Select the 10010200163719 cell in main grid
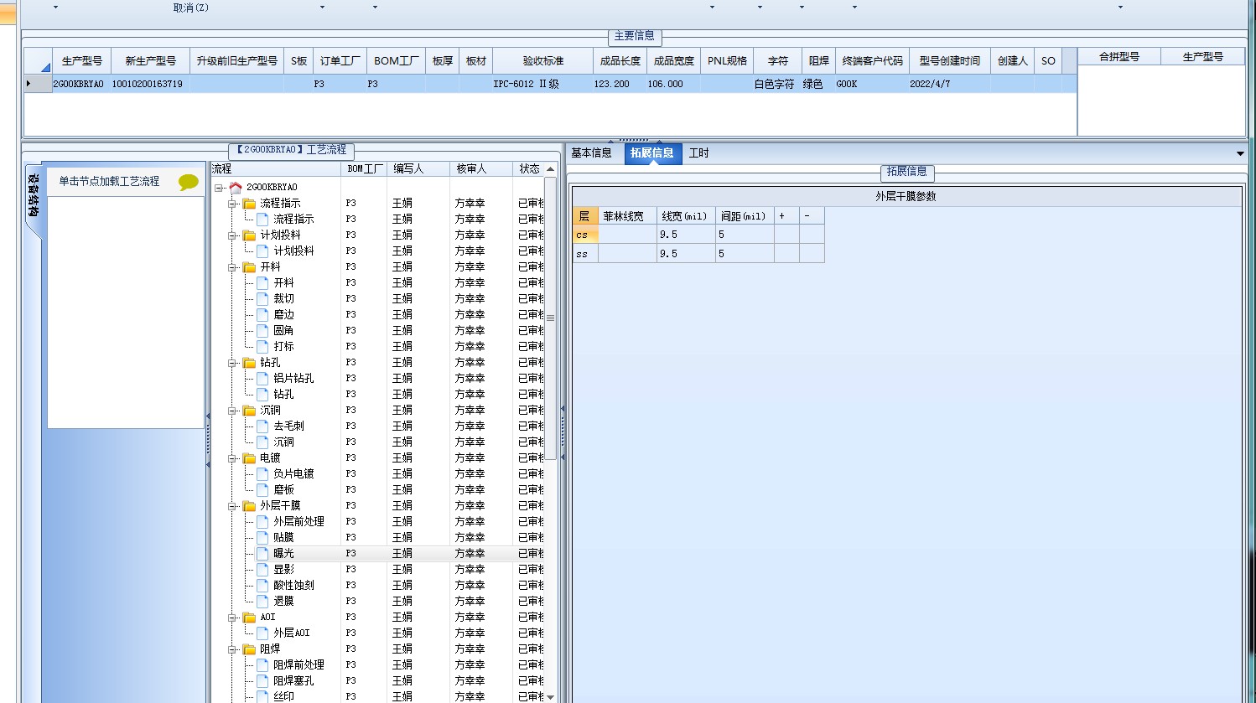Viewport: 1256px width, 703px height. (x=150, y=84)
